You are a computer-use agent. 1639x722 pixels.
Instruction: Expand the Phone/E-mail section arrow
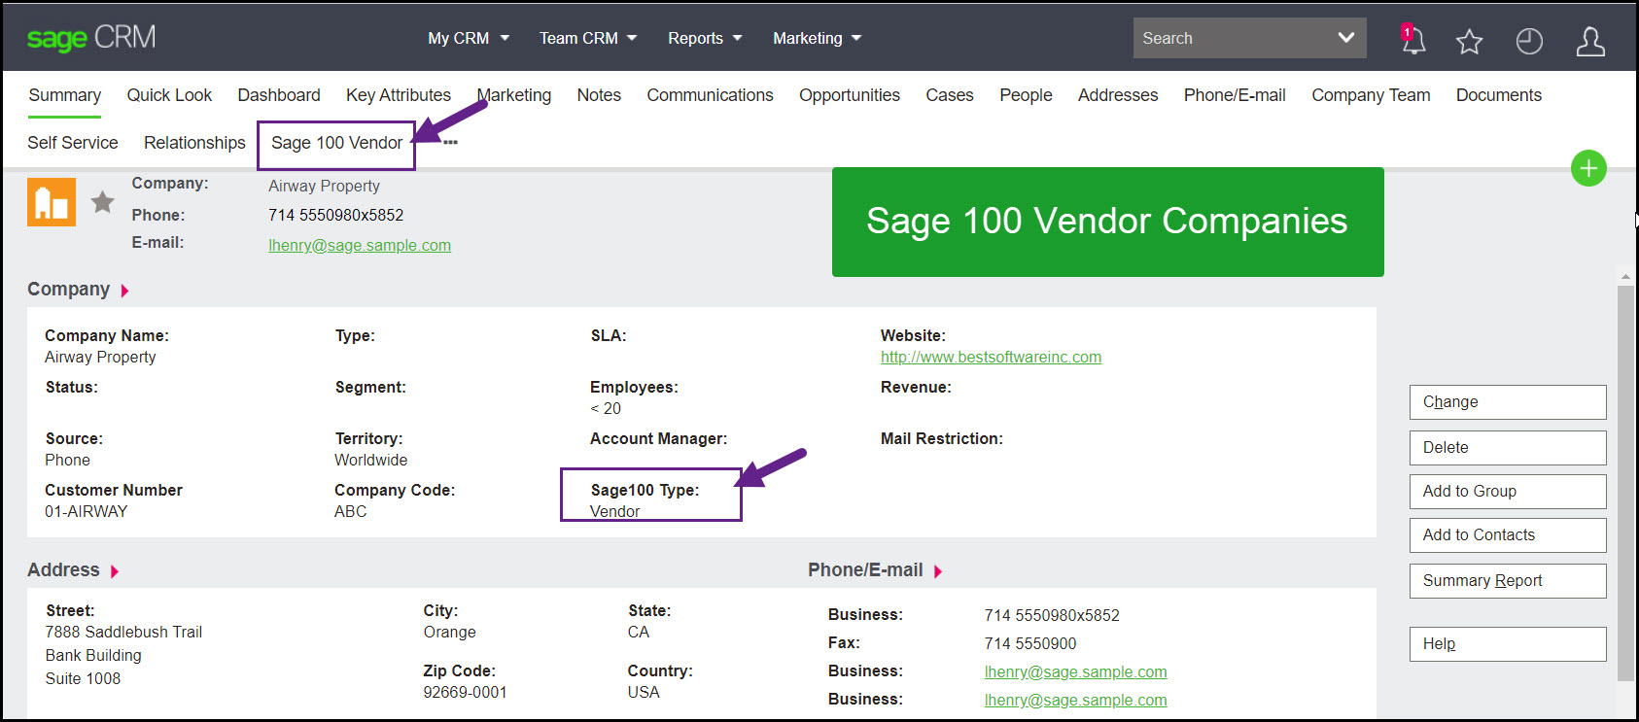[x=938, y=571]
